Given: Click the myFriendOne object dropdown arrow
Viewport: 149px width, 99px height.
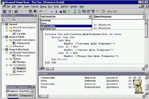Looking at the screenshot, I should point(90,17).
